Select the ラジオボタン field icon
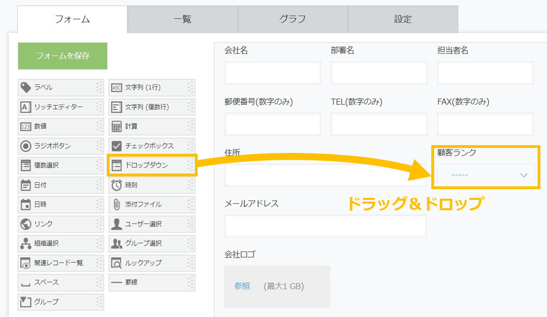Image resolution: width=547 pixels, height=317 pixels. pyautogui.click(x=26, y=146)
